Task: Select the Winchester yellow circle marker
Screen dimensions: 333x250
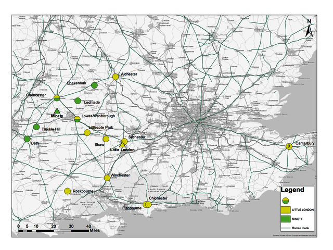Action: 107,178
